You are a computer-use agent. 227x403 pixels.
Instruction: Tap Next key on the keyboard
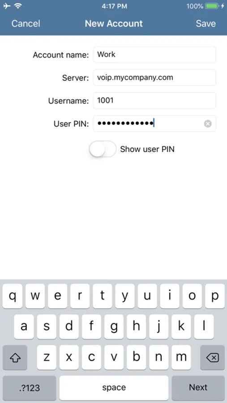tap(198, 388)
